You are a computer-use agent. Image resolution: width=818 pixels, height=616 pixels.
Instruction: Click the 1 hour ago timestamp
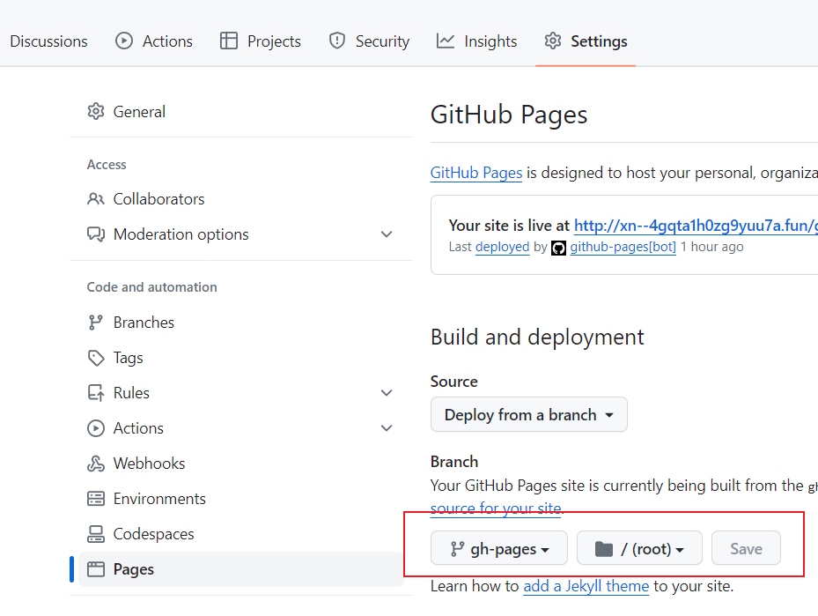(x=712, y=247)
